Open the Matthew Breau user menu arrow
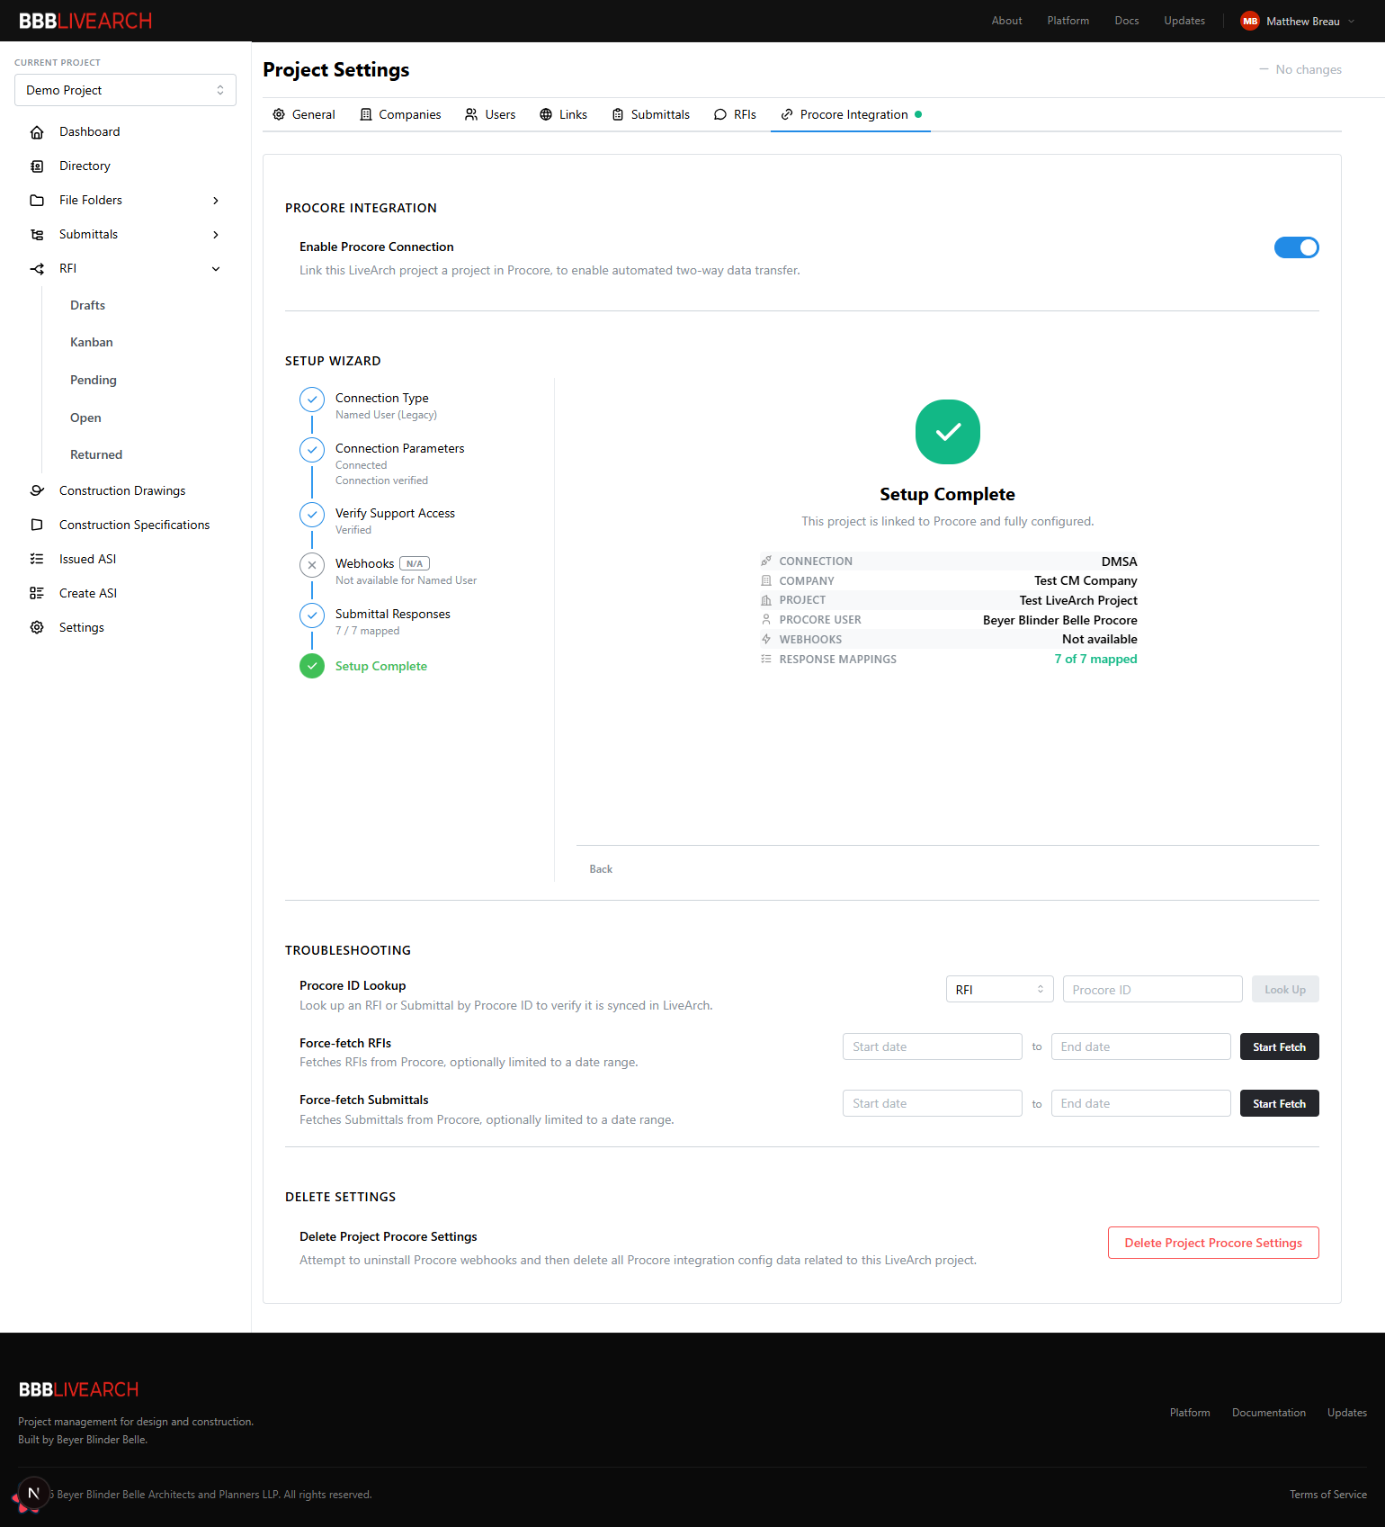This screenshot has height=1527, width=1385. point(1351,22)
